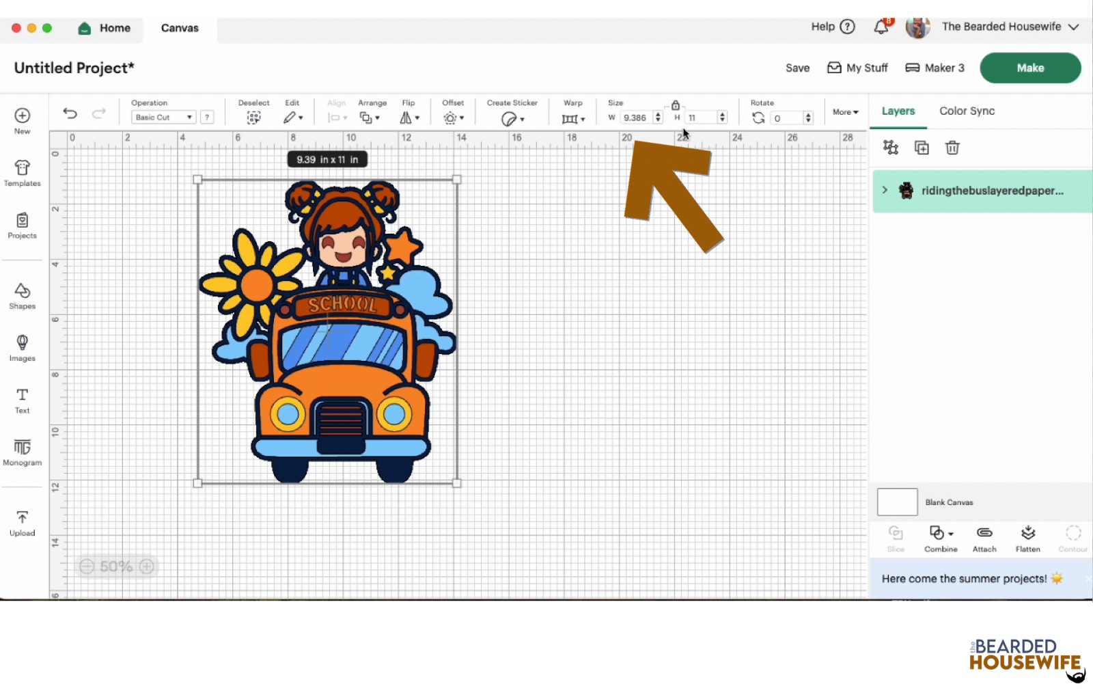
Task: Open the Upload panel
Action: 22,522
